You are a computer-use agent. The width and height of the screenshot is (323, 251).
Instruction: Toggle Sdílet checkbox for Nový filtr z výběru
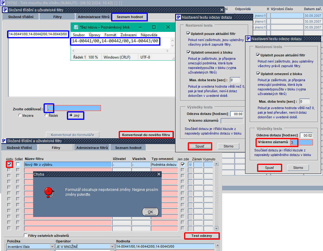(18, 164)
